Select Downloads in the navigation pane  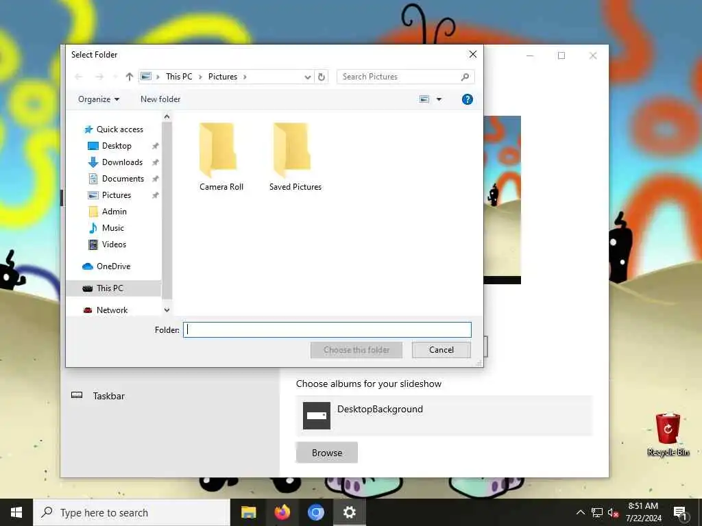point(122,162)
